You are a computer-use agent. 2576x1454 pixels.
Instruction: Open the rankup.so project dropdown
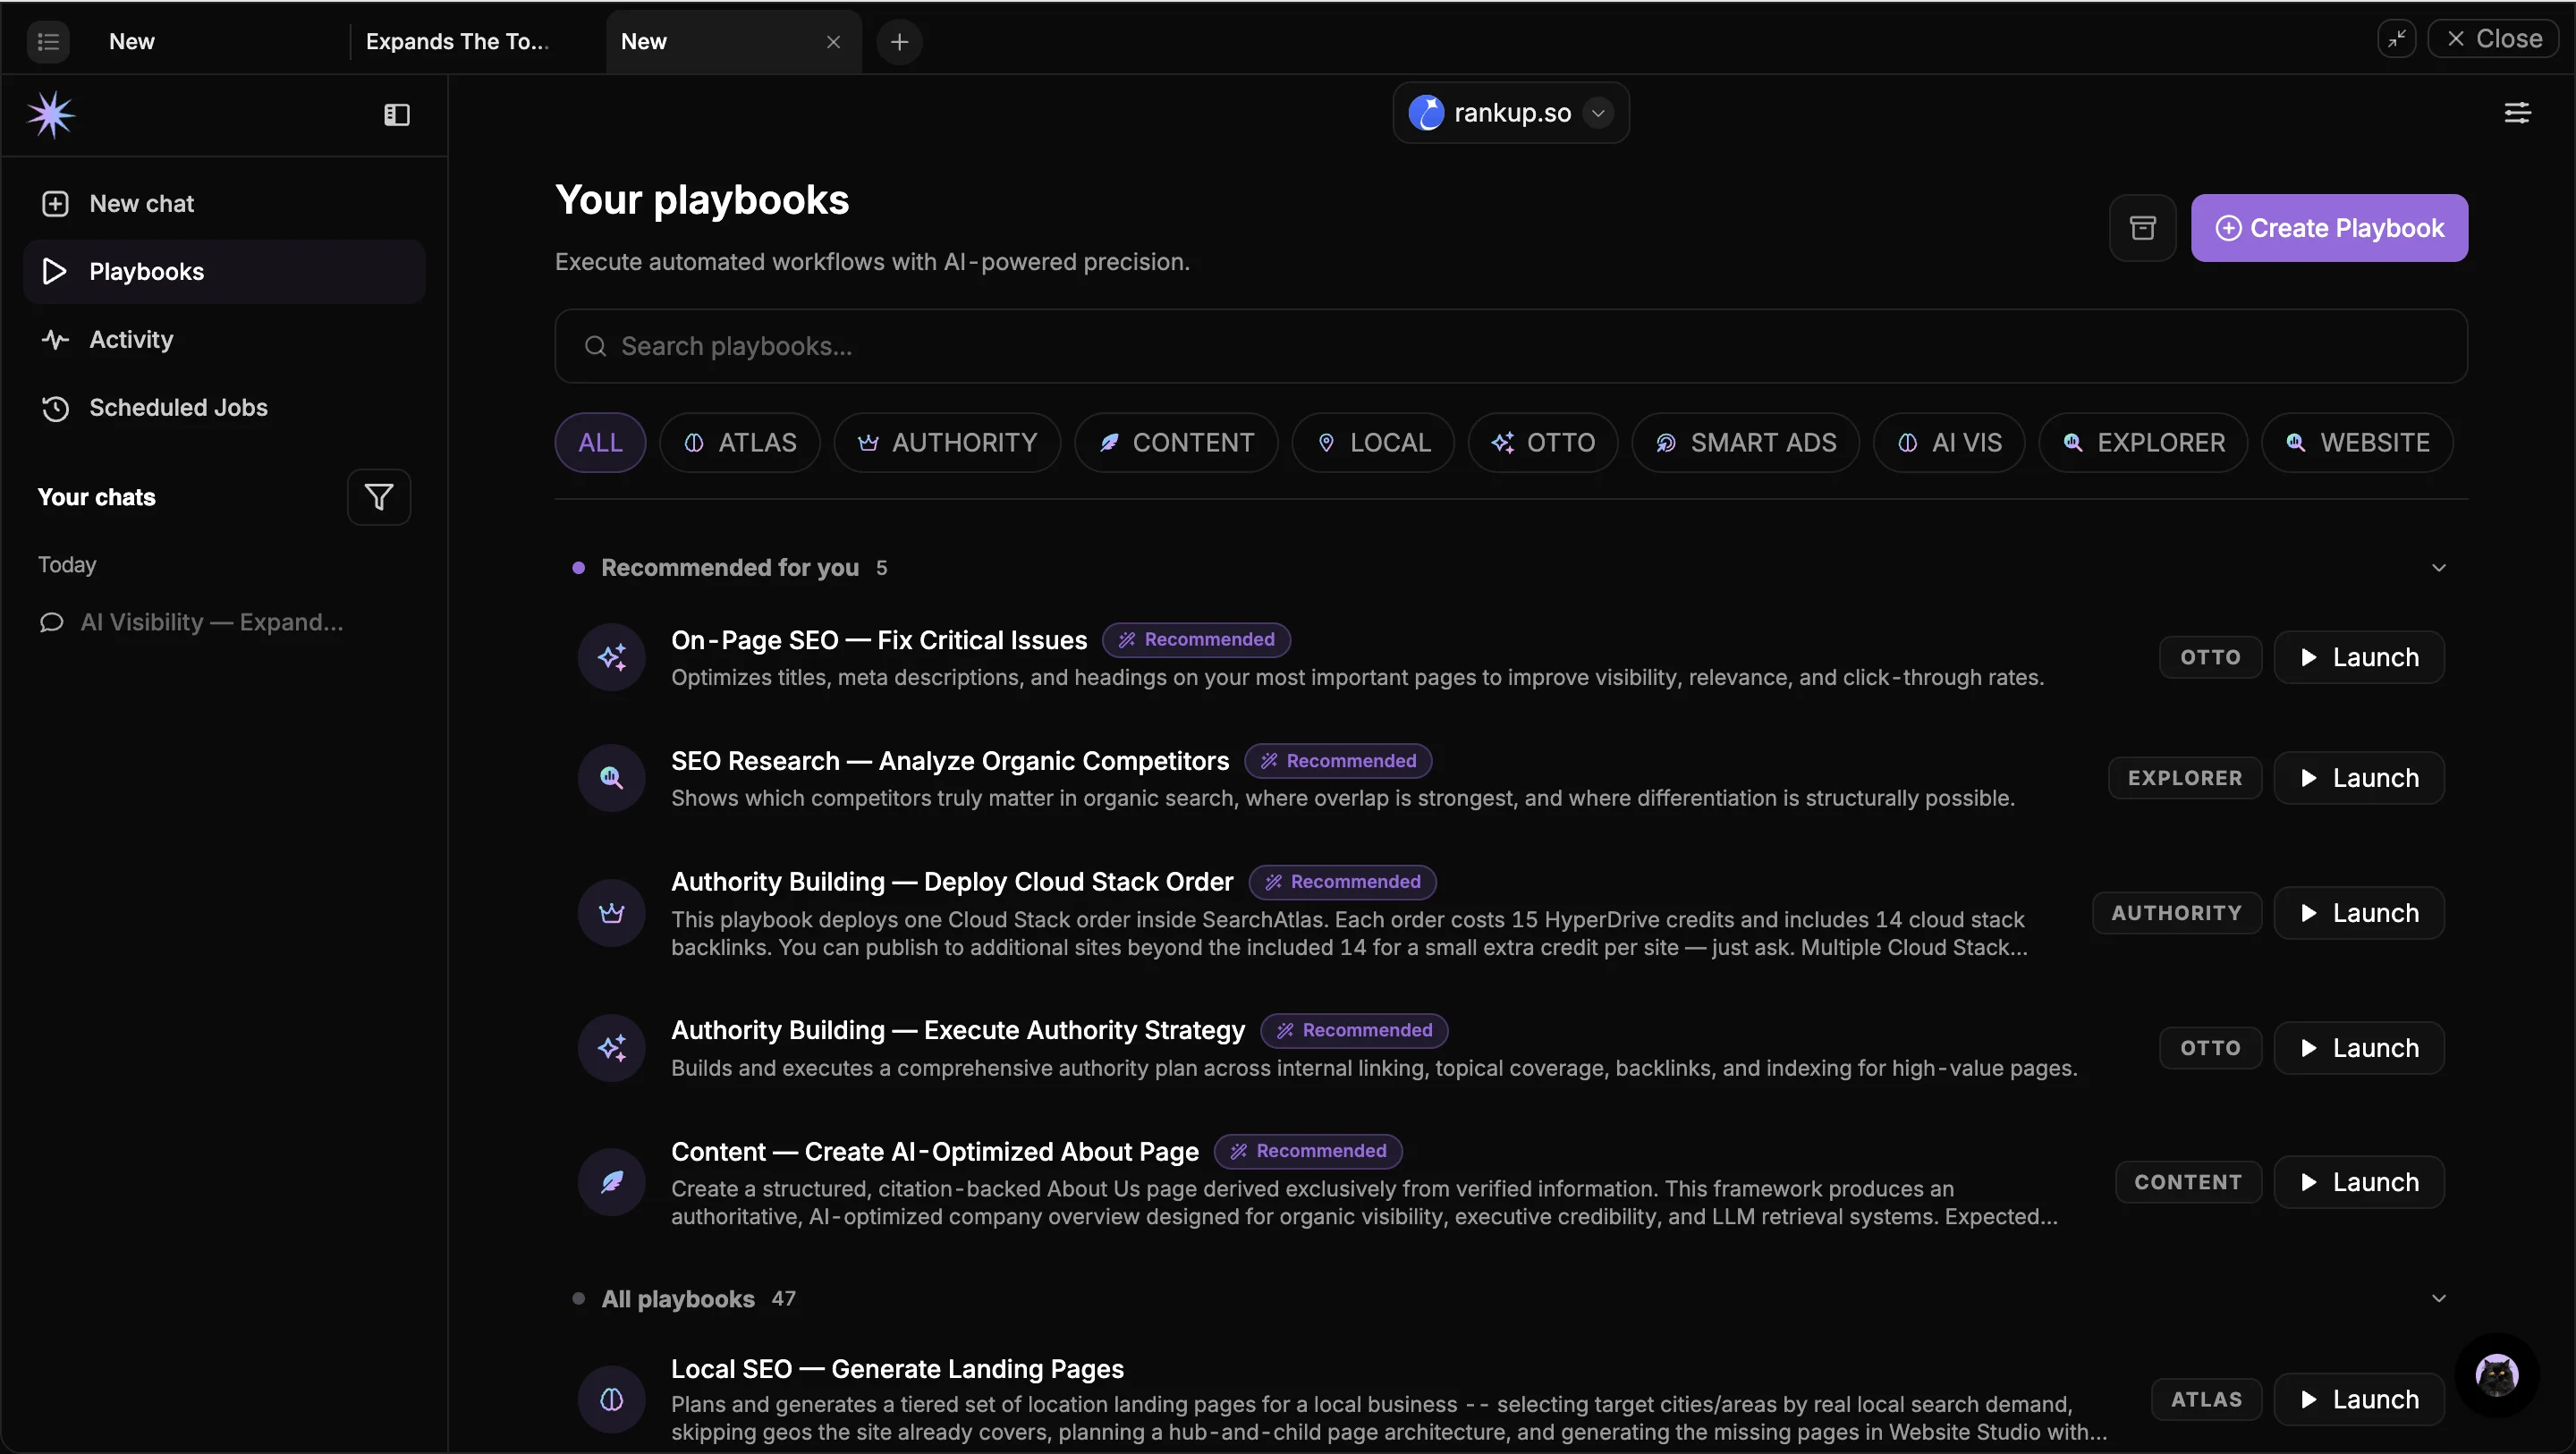[1511, 113]
